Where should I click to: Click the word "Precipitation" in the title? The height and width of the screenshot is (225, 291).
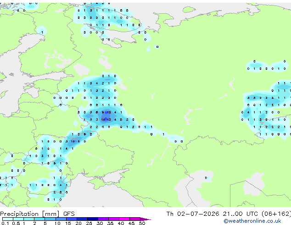click(19, 214)
